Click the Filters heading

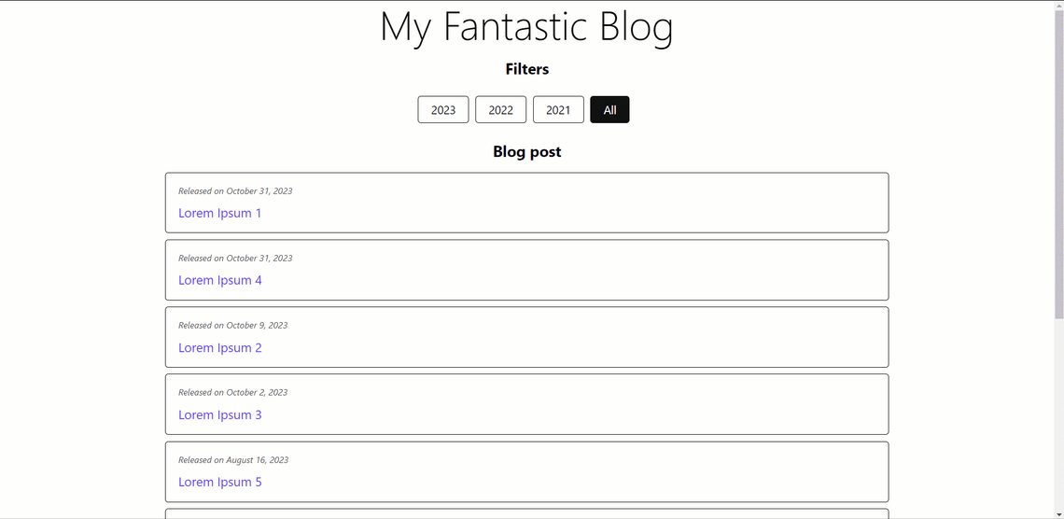(x=527, y=69)
